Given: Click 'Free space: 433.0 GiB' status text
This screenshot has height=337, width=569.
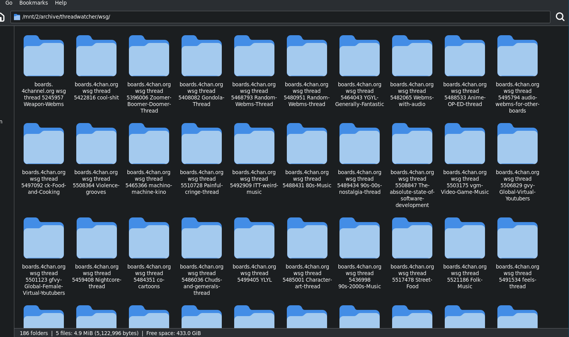Looking at the screenshot, I should point(173,333).
